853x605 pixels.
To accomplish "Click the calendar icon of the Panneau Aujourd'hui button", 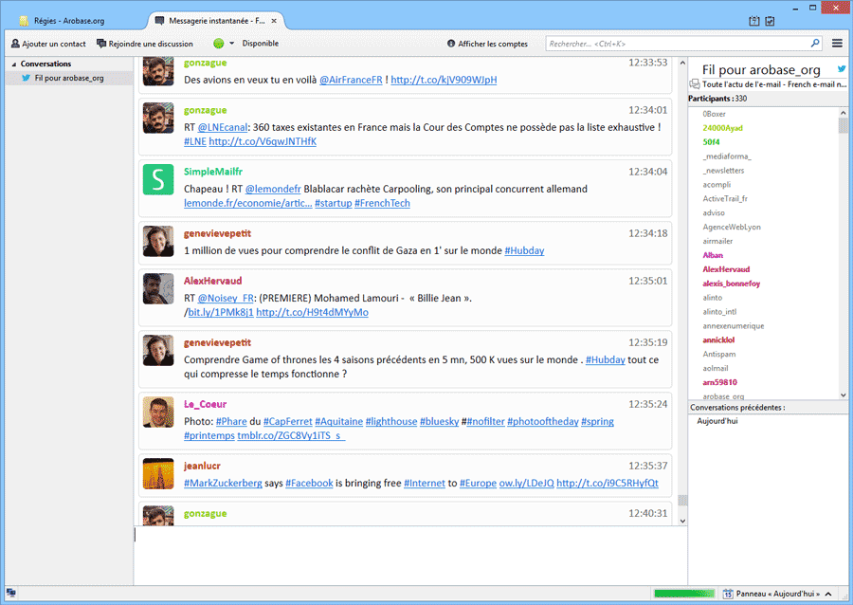I will click(728, 594).
